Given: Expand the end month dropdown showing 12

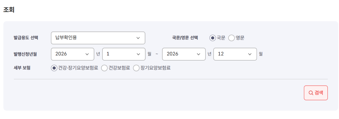Looking at the screenshot, I should pos(235,54).
